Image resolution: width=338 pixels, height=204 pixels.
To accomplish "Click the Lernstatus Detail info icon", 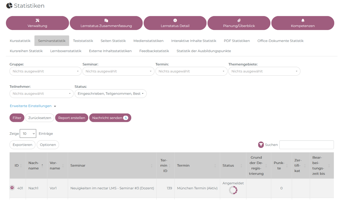I will click(175, 20).
